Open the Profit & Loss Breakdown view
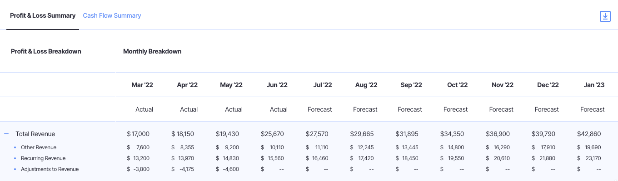This screenshot has height=181, width=618. pos(46,51)
